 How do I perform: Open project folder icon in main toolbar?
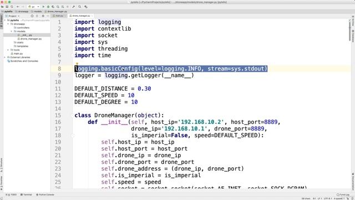point(2,7)
